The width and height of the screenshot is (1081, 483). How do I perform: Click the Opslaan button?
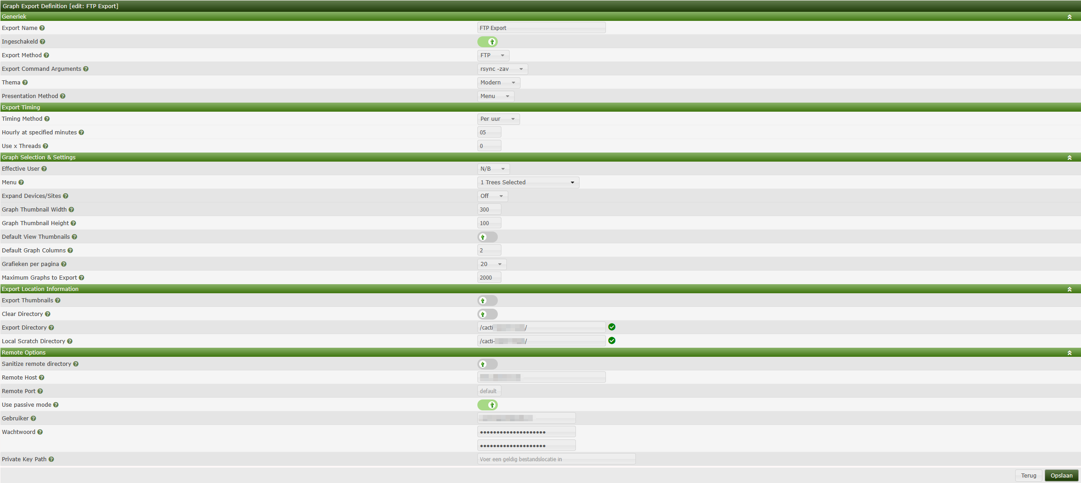1061,475
